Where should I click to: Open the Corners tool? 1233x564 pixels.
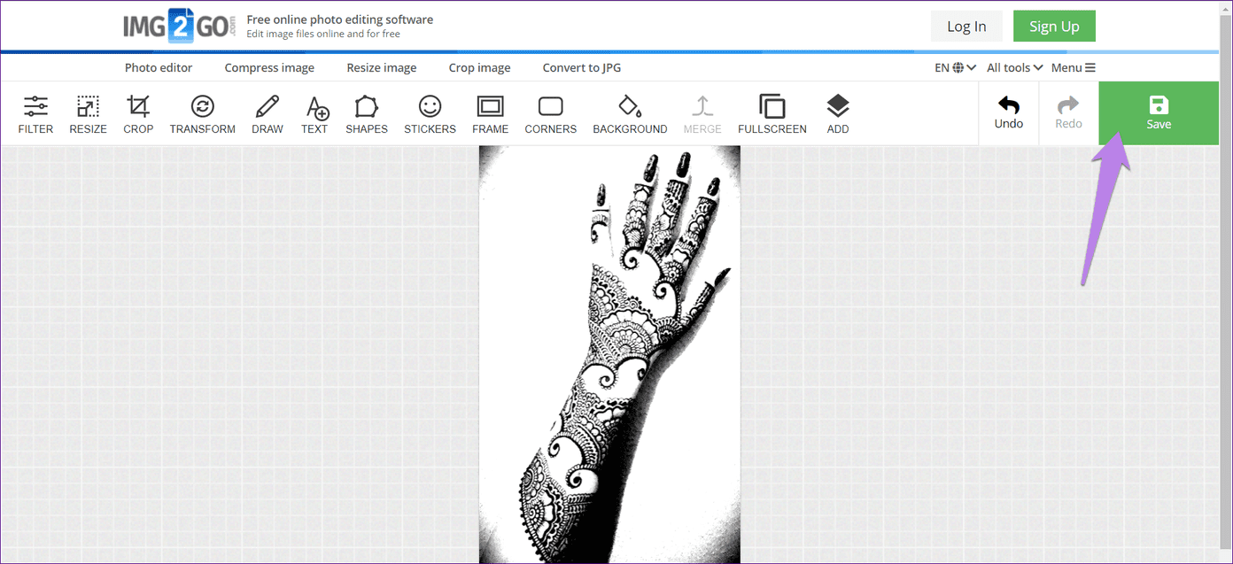pyautogui.click(x=551, y=115)
